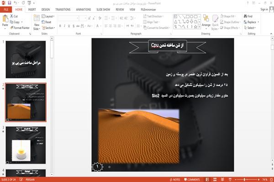Open the TRANSITIONS ribbon tab

[x=63, y=10]
